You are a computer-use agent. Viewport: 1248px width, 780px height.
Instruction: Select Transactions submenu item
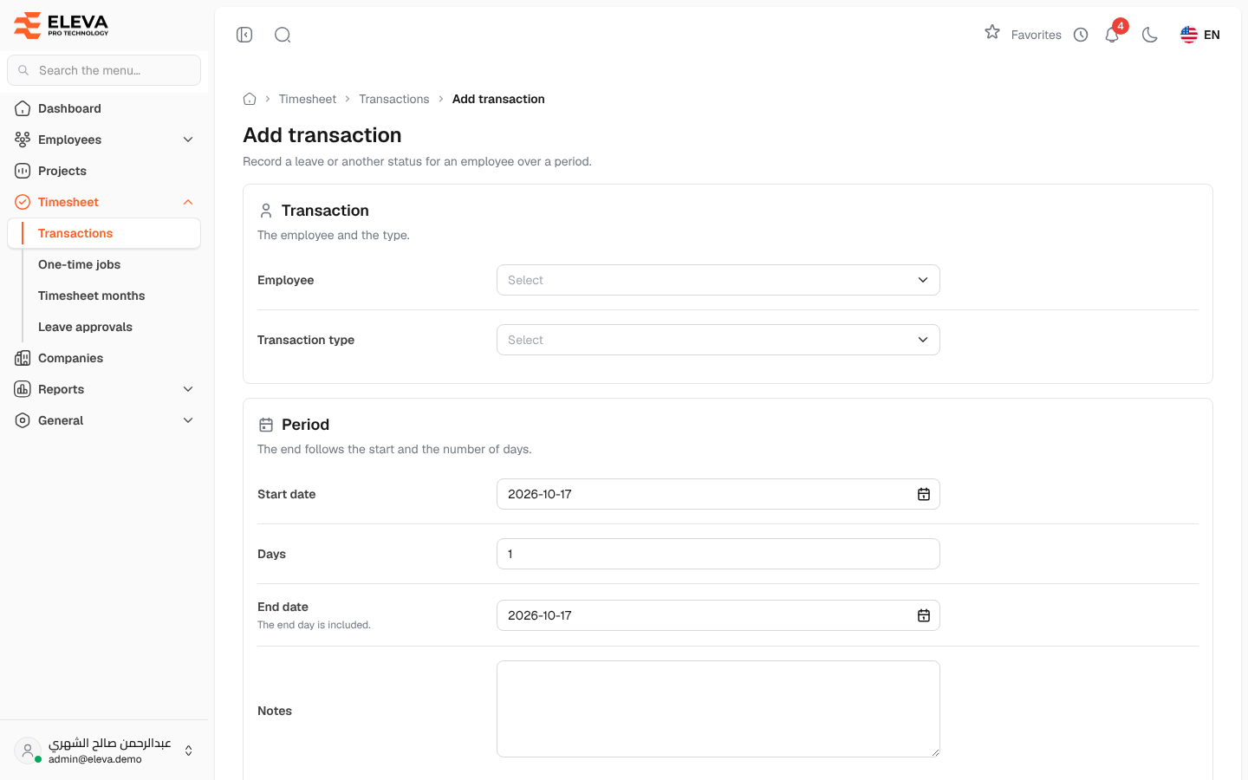(x=104, y=233)
